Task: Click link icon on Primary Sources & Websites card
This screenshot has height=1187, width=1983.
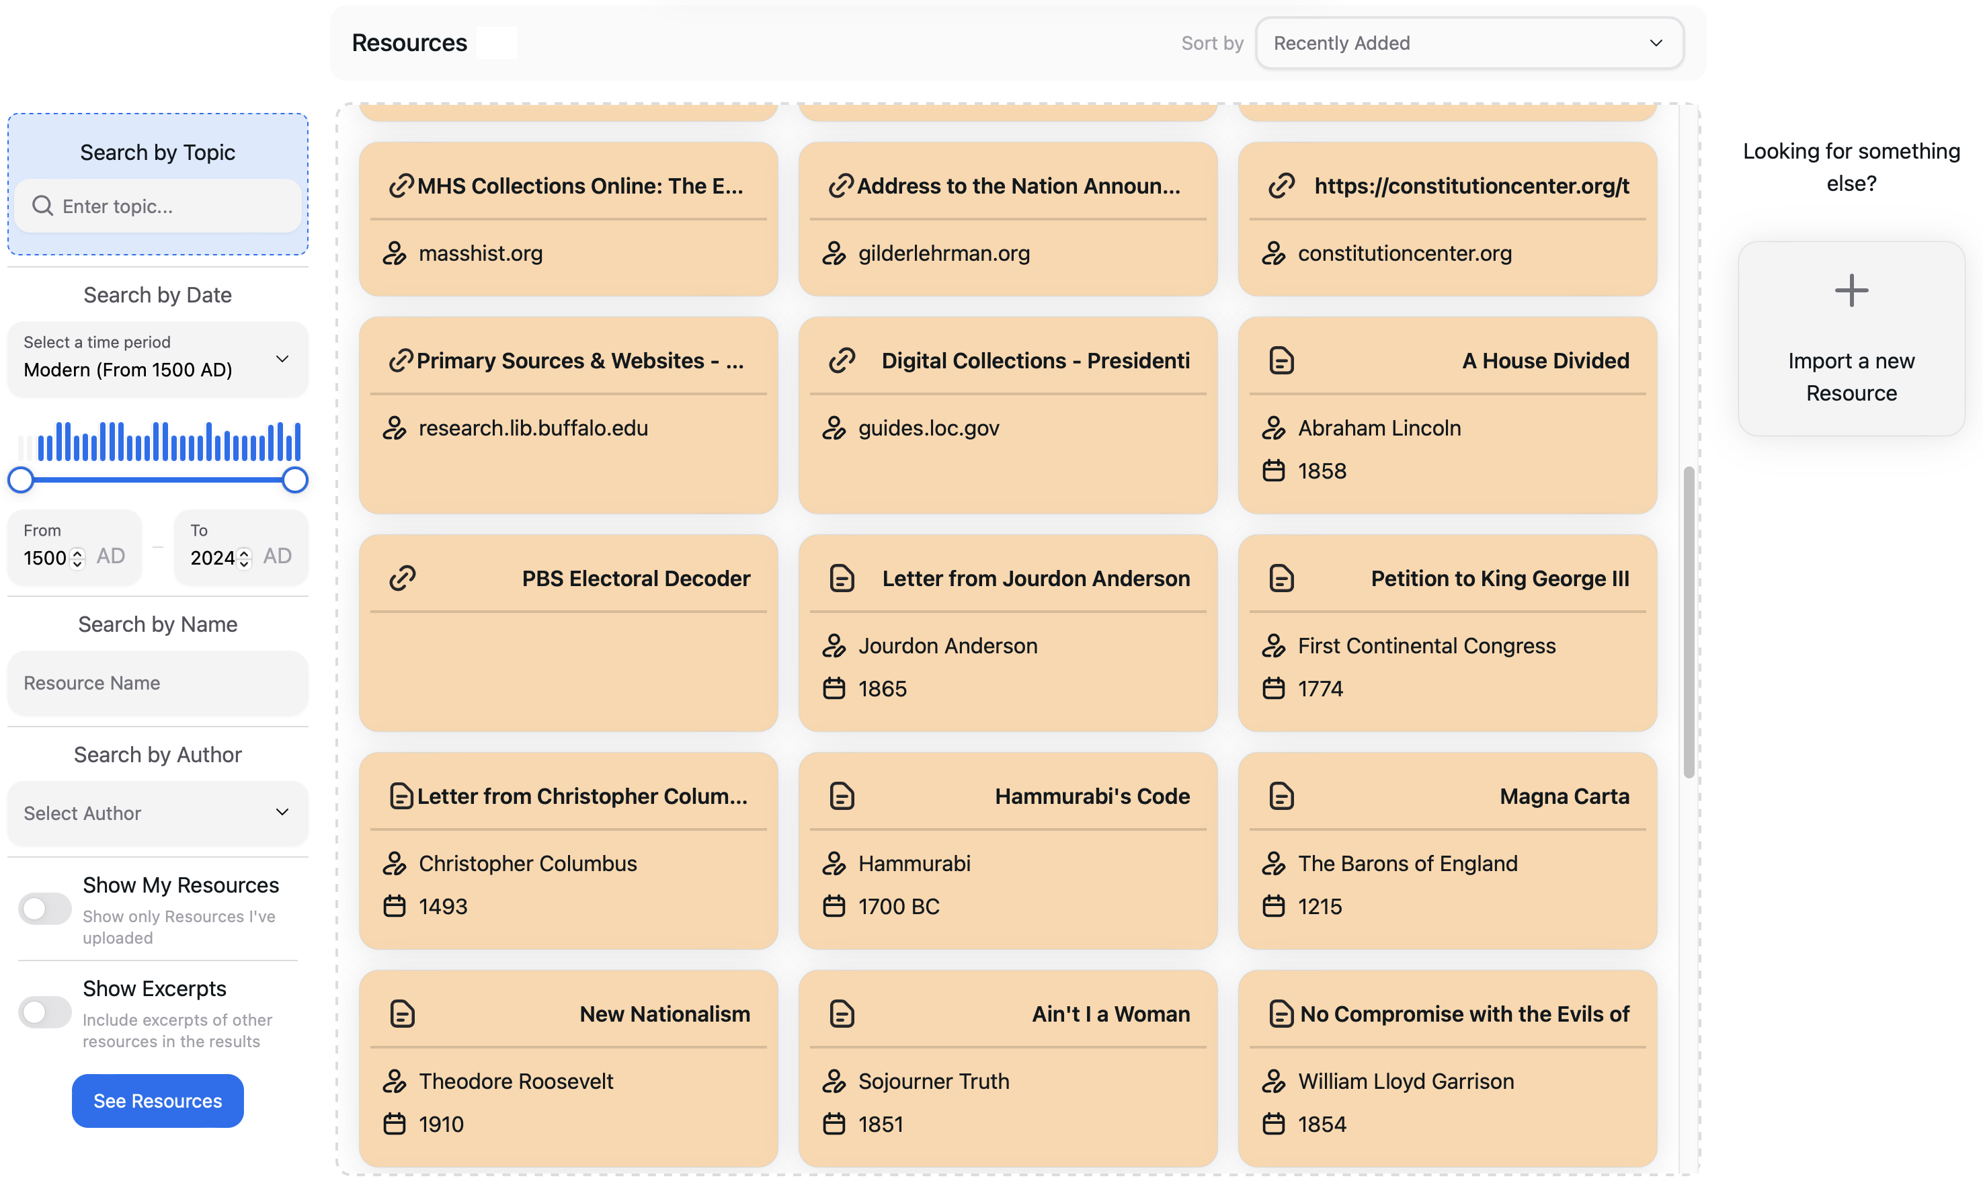Action: point(401,361)
